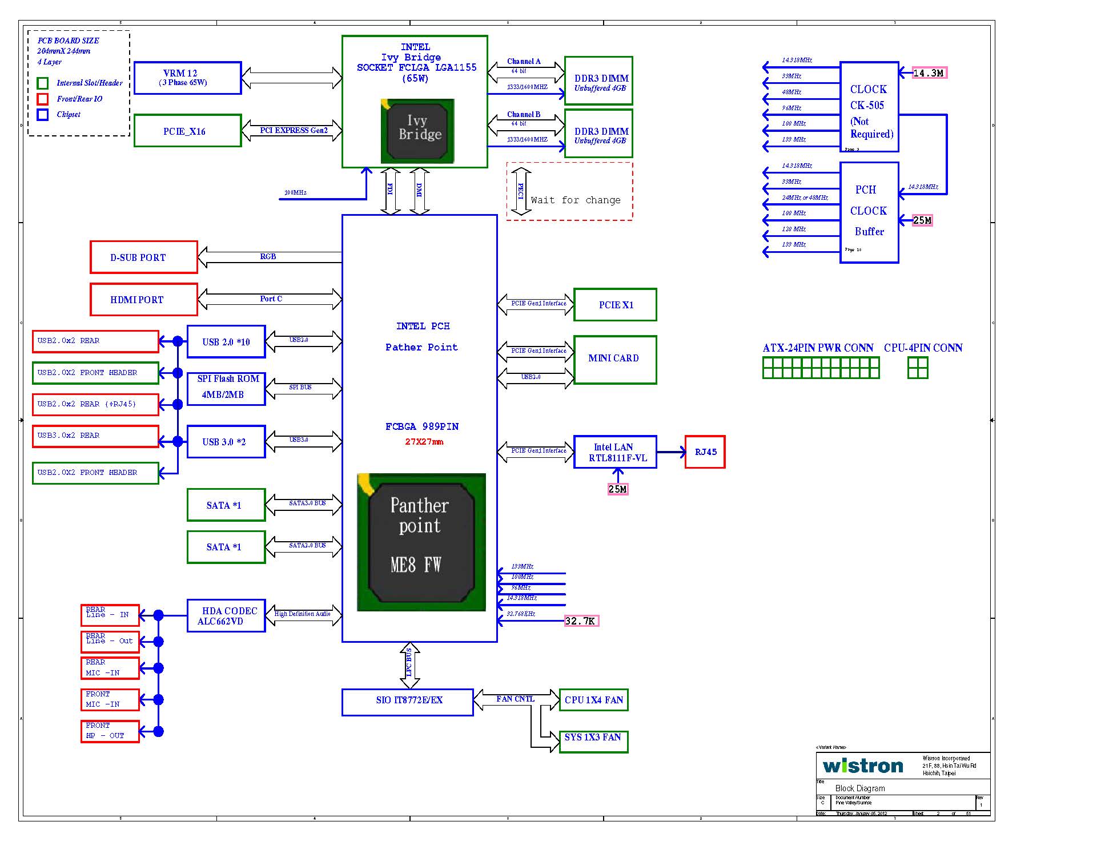This screenshot has width=1109, height=854.
Task: Click the HDA CODEC ALC662VD block
Action: pos(226,616)
